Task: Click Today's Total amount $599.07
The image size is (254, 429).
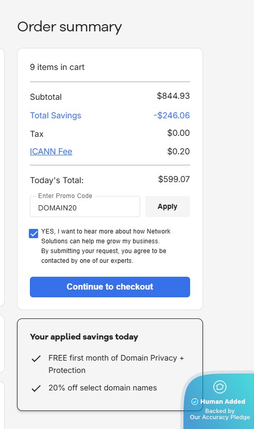Action: [x=174, y=179]
